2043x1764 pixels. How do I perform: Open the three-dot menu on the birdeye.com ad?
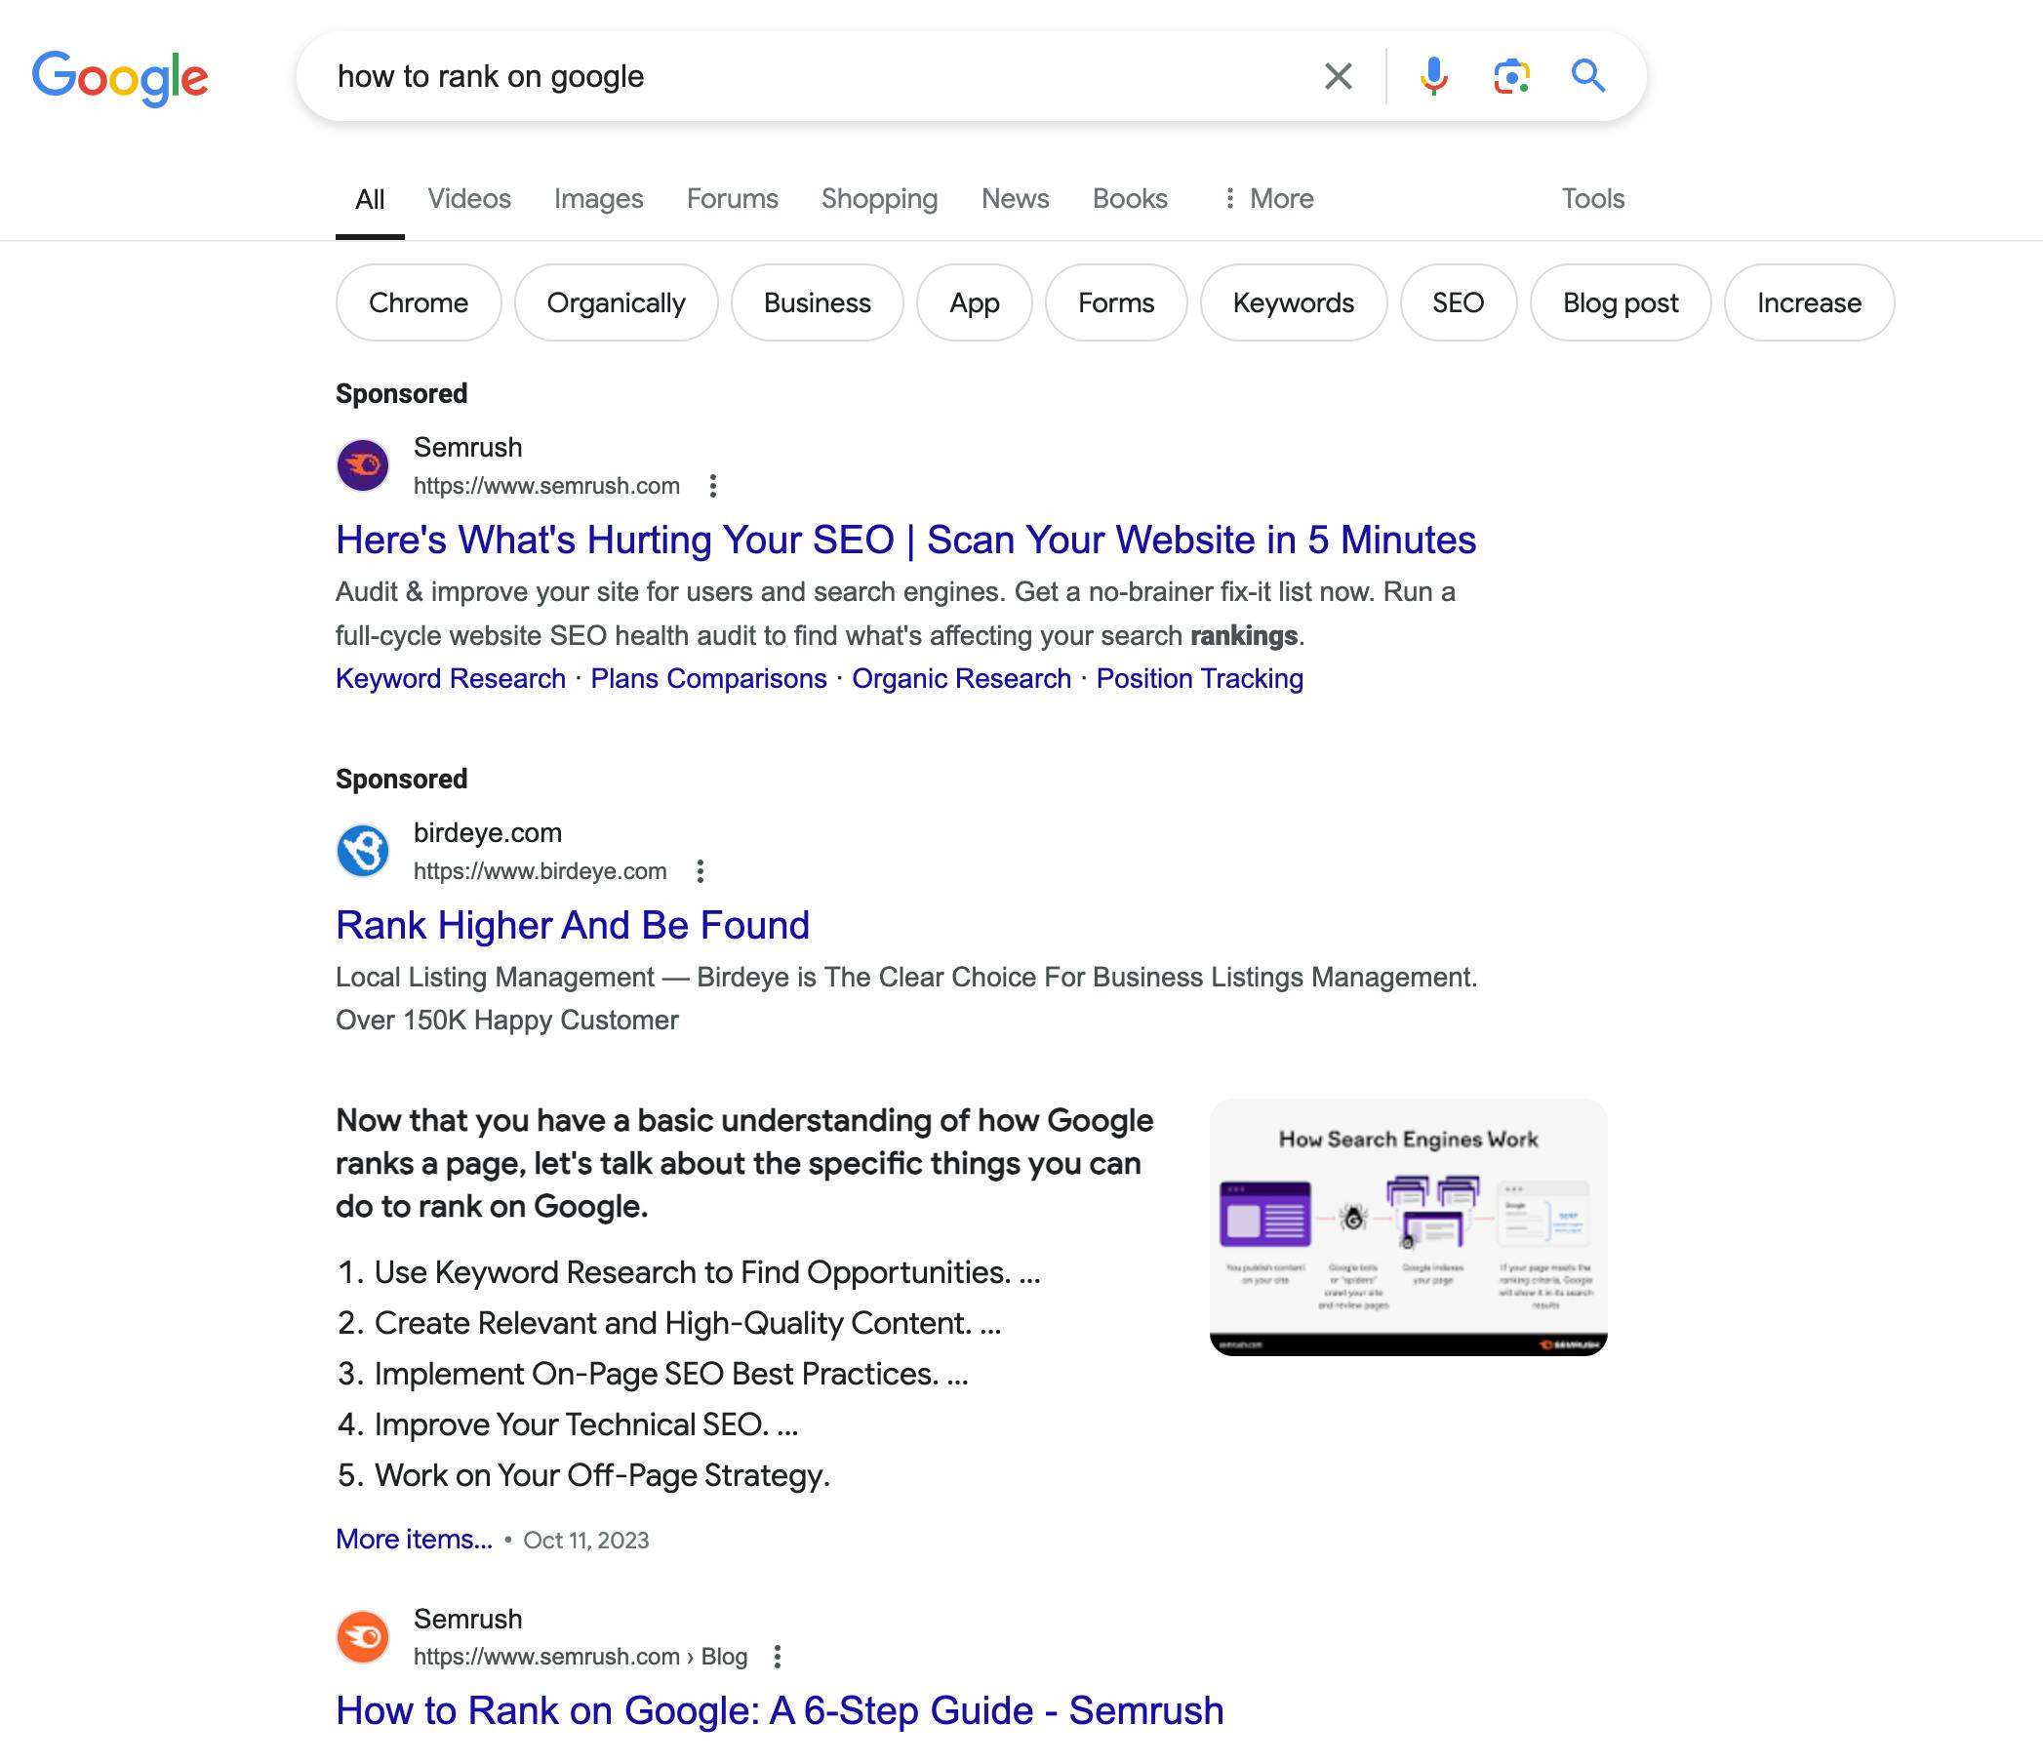click(701, 870)
